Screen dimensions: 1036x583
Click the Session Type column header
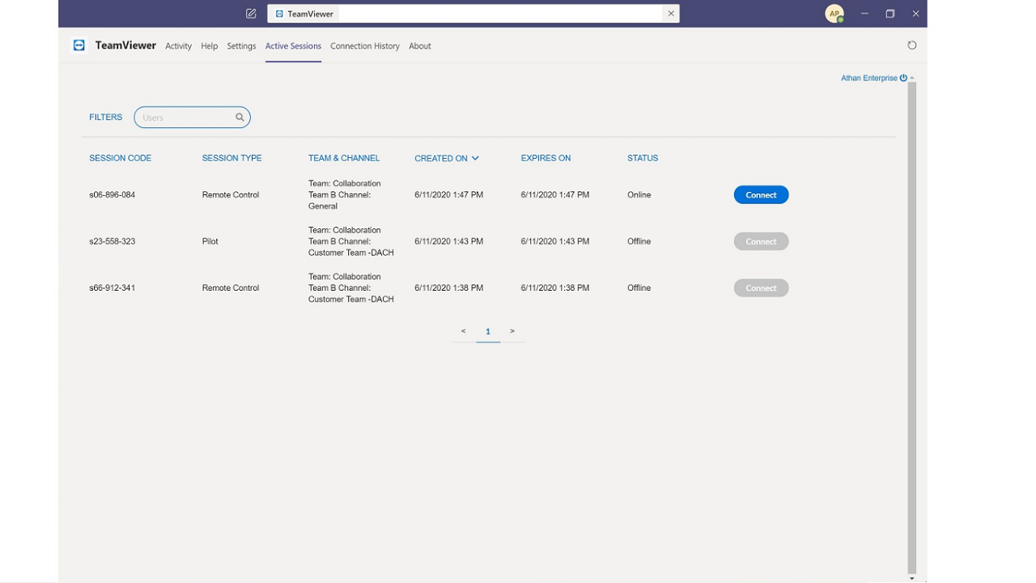click(x=231, y=158)
